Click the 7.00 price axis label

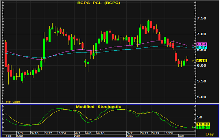(x=201, y=34)
